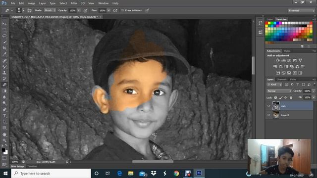This screenshot has width=317, height=178.
Task: Select the History Brush tool
Action: tap(4, 79)
